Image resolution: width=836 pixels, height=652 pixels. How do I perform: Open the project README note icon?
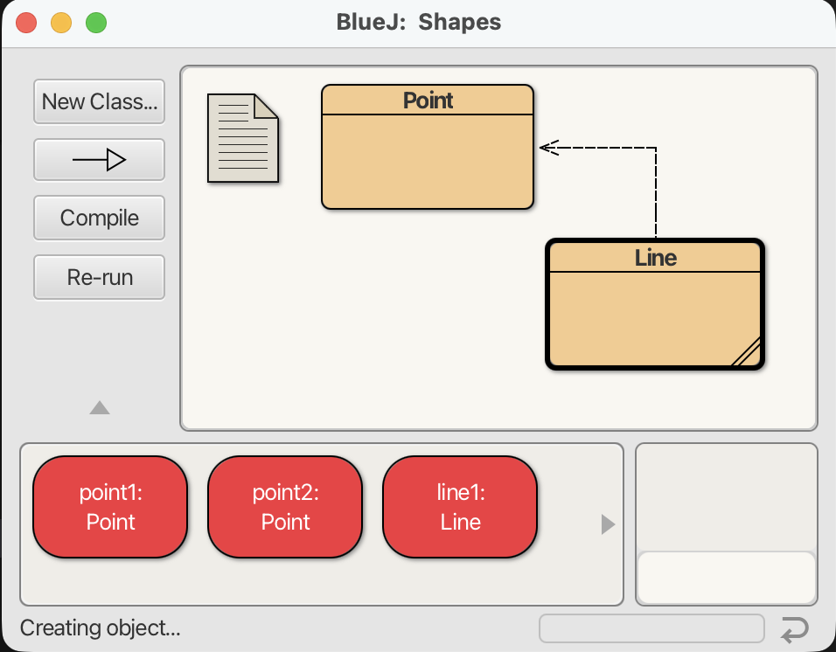[242, 138]
